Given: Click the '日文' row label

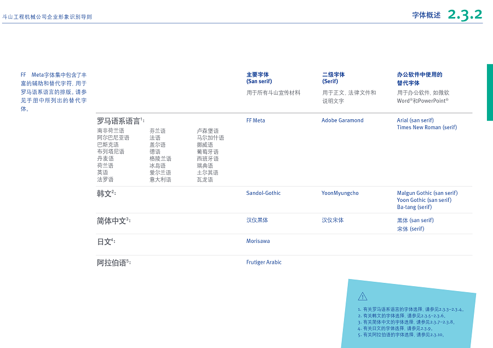Looking at the screenshot, I should 106,241.
